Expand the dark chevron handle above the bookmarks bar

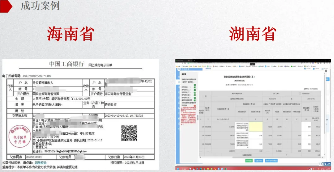click(x=253, y=64)
